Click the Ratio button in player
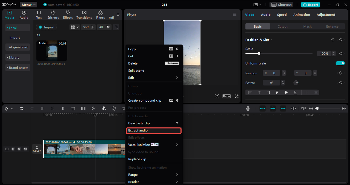Image resolution: width=350 pixels, height=185 pixels. click(226, 96)
